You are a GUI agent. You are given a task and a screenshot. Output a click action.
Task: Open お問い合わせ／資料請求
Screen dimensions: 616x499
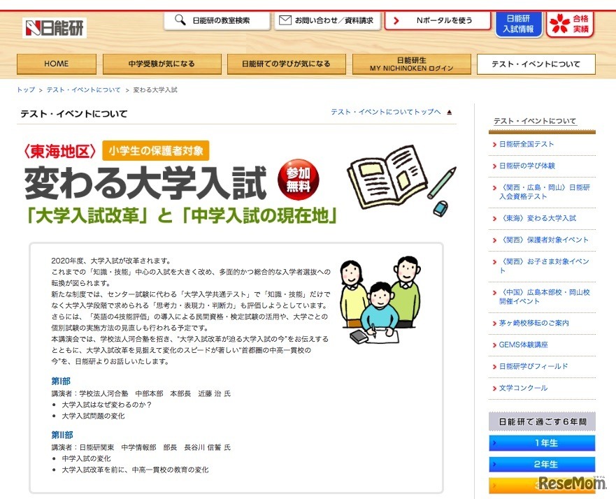click(x=327, y=20)
